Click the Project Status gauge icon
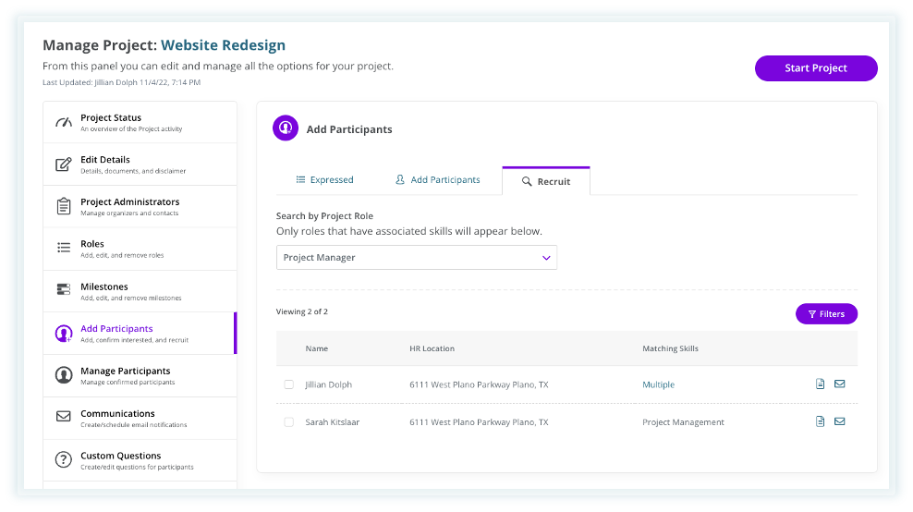This screenshot has width=913, height=512. [64, 122]
